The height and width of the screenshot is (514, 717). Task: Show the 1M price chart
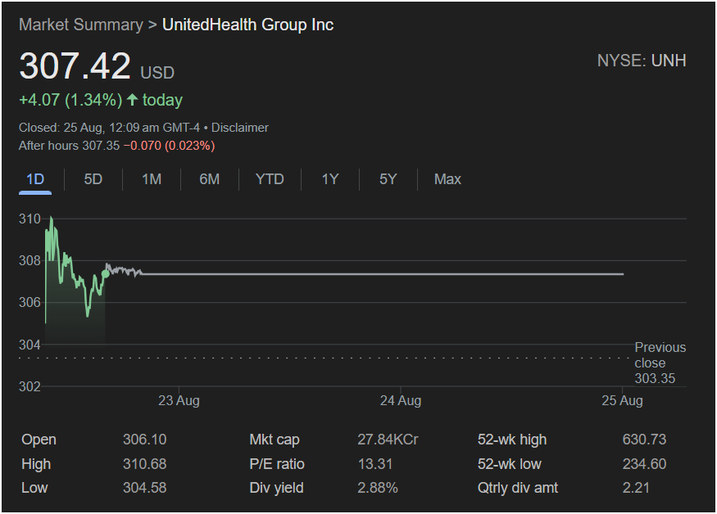(152, 179)
